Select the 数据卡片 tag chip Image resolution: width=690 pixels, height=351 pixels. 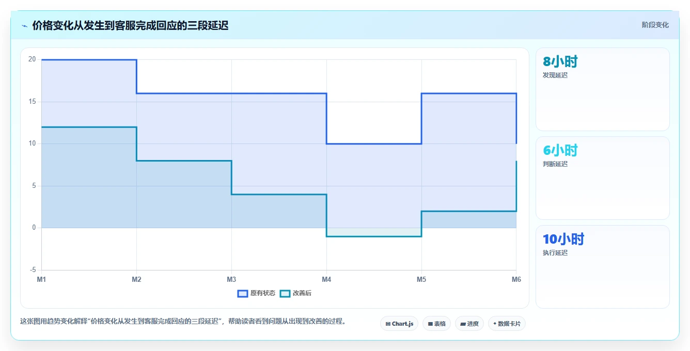(x=507, y=324)
